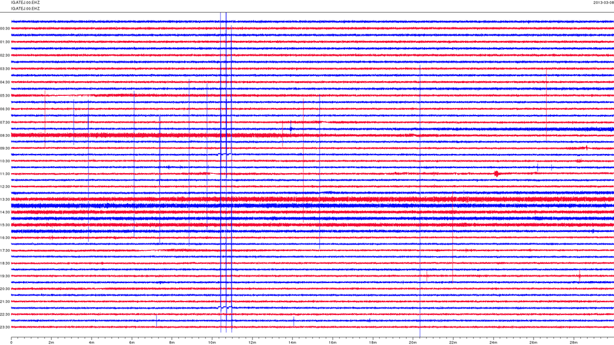Screen dimensions: 614x345
Task: Click the '22:30' time label
Action: click(5, 314)
